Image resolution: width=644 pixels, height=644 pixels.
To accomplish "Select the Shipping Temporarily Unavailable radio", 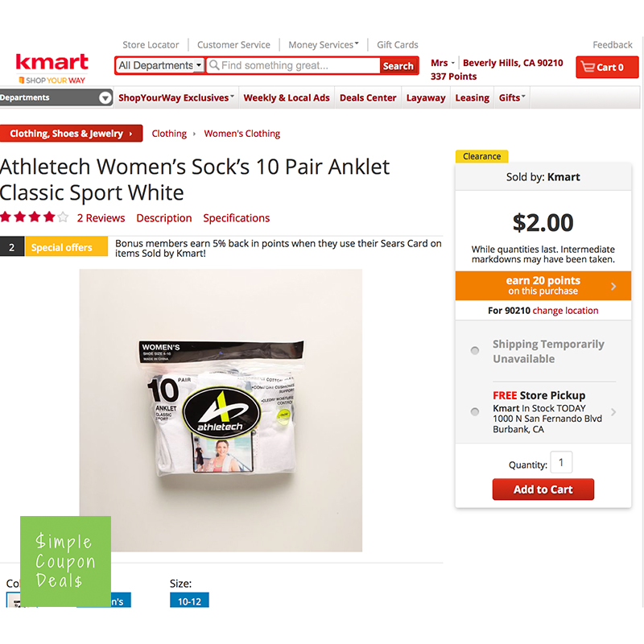I will 475,351.
